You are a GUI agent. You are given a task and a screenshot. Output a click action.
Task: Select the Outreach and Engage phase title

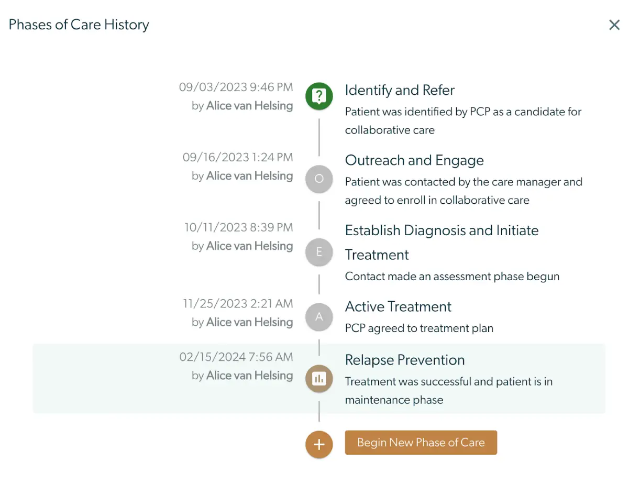click(x=414, y=160)
